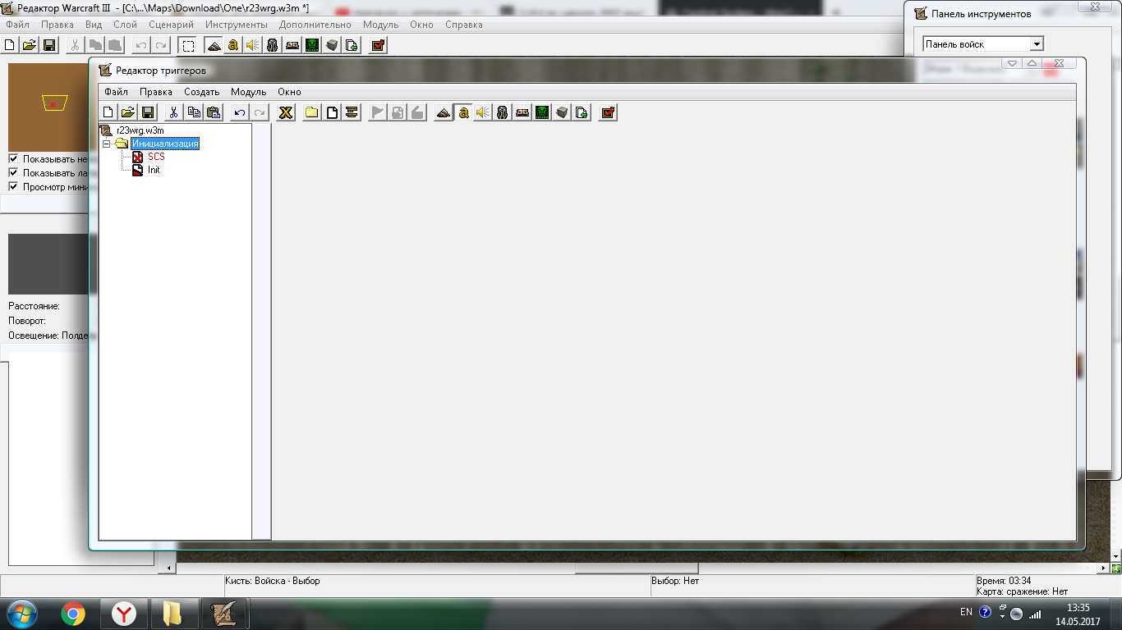Open Слой menu in main editor
Viewport: 1122px width, 630px height.
coord(125,25)
